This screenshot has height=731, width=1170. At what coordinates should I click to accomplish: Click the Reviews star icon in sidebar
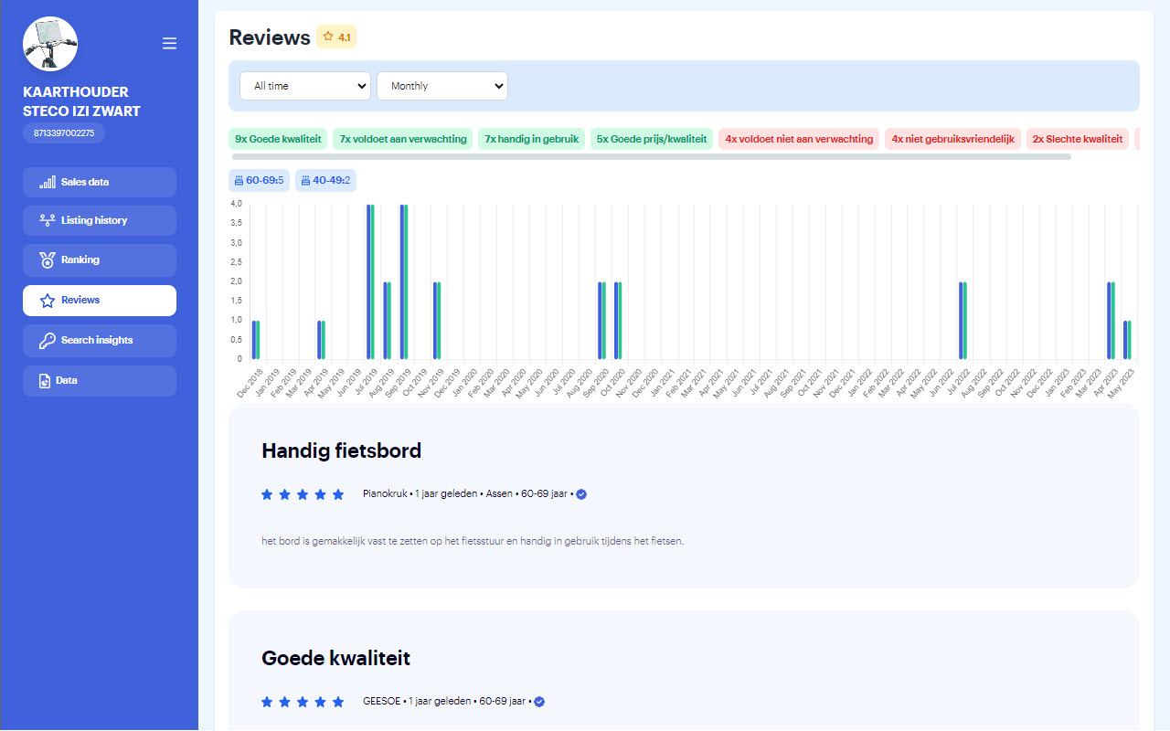click(48, 301)
